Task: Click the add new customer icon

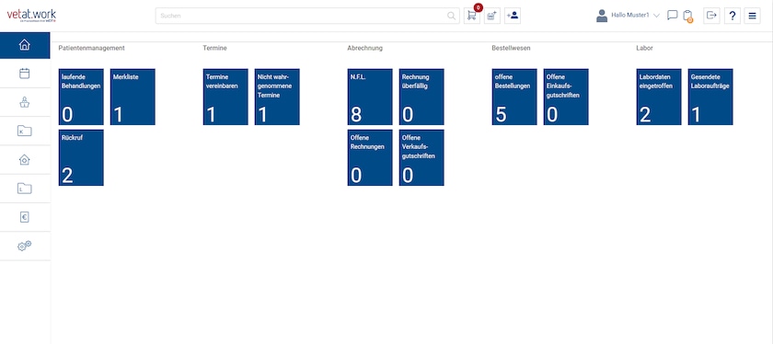Action: click(x=513, y=16)
